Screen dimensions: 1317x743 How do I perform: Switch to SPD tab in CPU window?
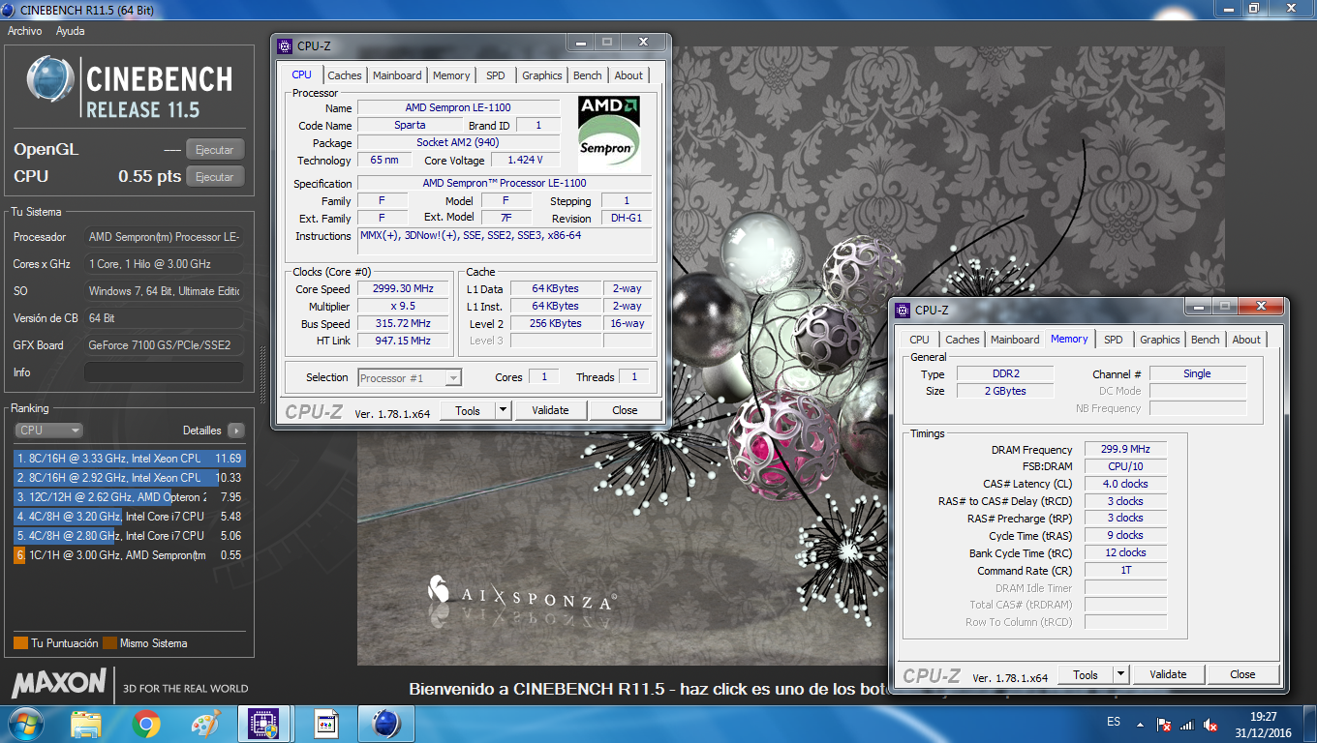point(495,75)
